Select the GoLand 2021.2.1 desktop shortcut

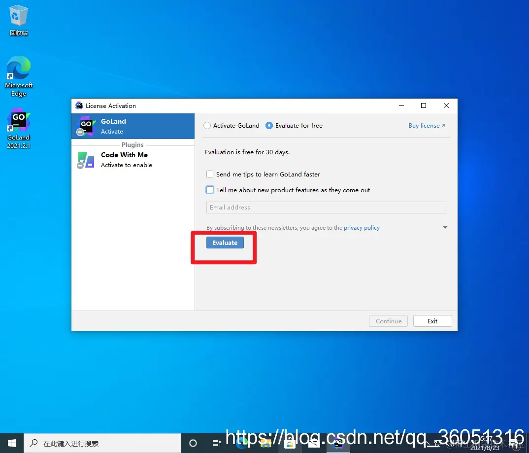pyautogui.click(x=19, y=128)
